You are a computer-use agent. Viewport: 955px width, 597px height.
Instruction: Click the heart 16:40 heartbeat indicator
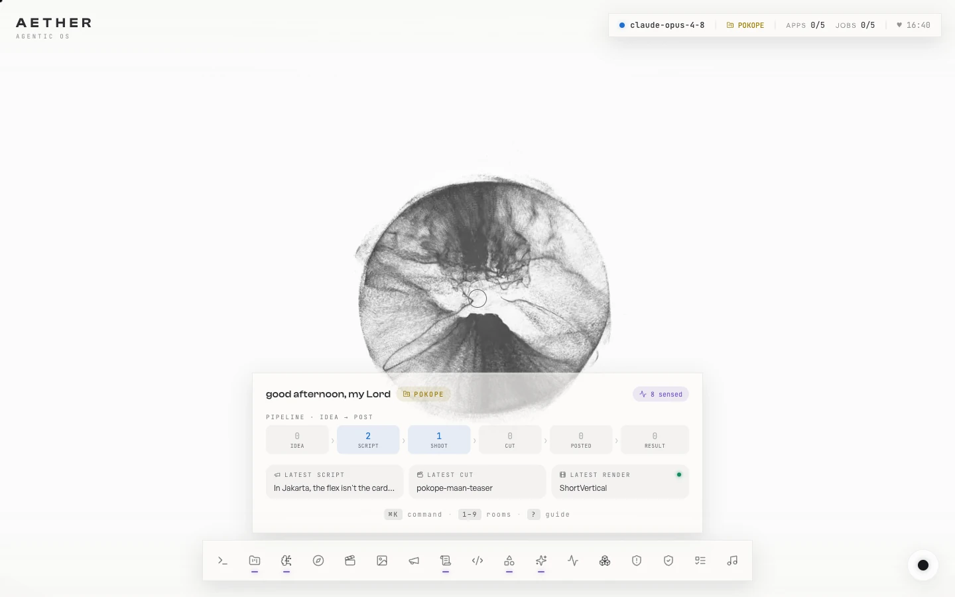(913, 25)
